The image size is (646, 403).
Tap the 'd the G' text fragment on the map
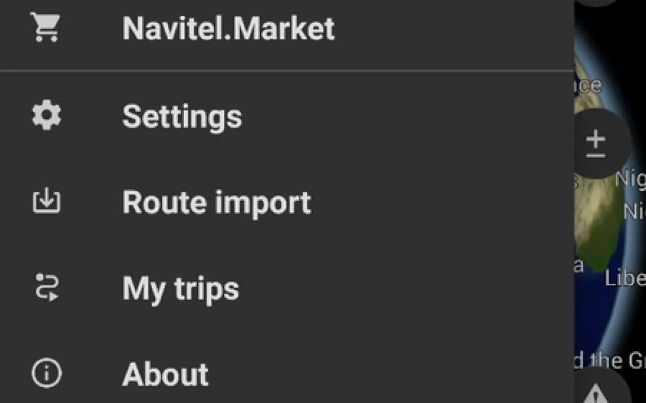tap(610, 360)
